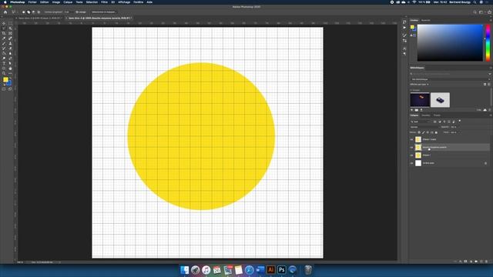Open the workspace switcher at top right
Viewport: 493px width, 277px height.
[x=481, y=12]
